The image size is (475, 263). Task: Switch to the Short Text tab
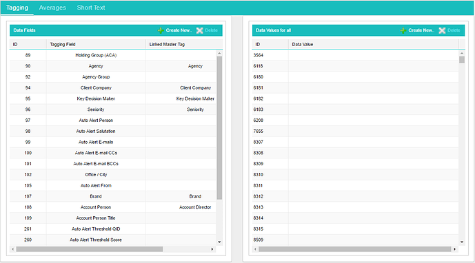tap(91, 8)
